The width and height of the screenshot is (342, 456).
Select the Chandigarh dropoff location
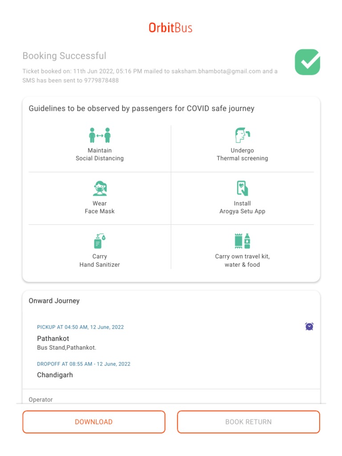tap(55, 375)
